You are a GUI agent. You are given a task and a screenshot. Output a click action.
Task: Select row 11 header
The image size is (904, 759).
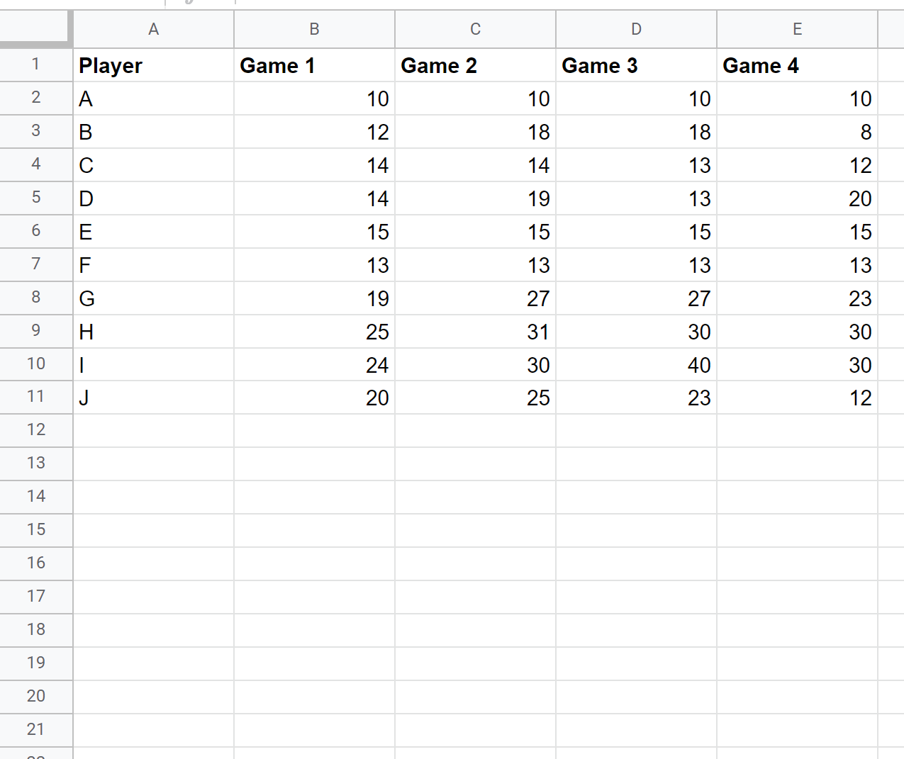pyautogui.click(x=35, y=398)
